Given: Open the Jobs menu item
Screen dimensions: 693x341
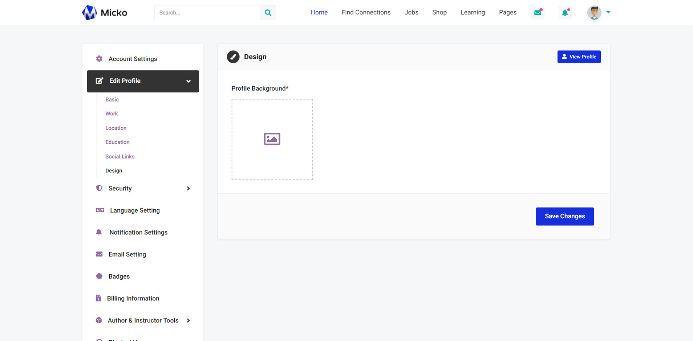Looking at the screenshot, I should click(411, 12).
